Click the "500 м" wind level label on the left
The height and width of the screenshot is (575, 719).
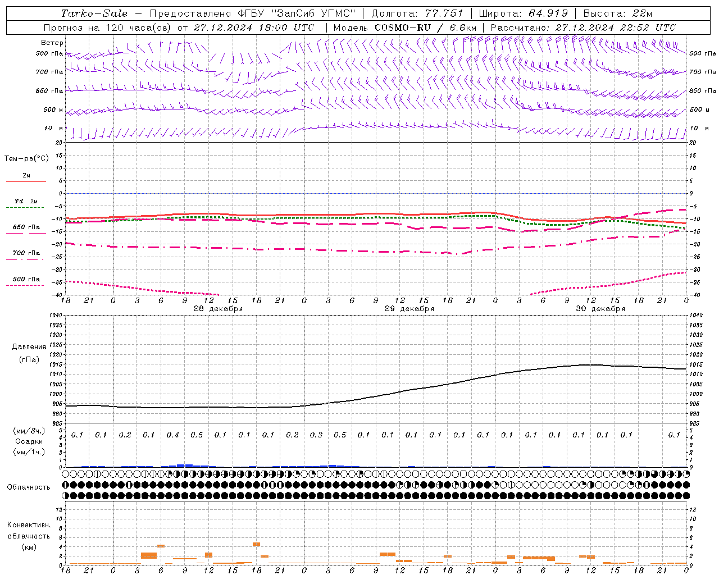click(53, 109)
